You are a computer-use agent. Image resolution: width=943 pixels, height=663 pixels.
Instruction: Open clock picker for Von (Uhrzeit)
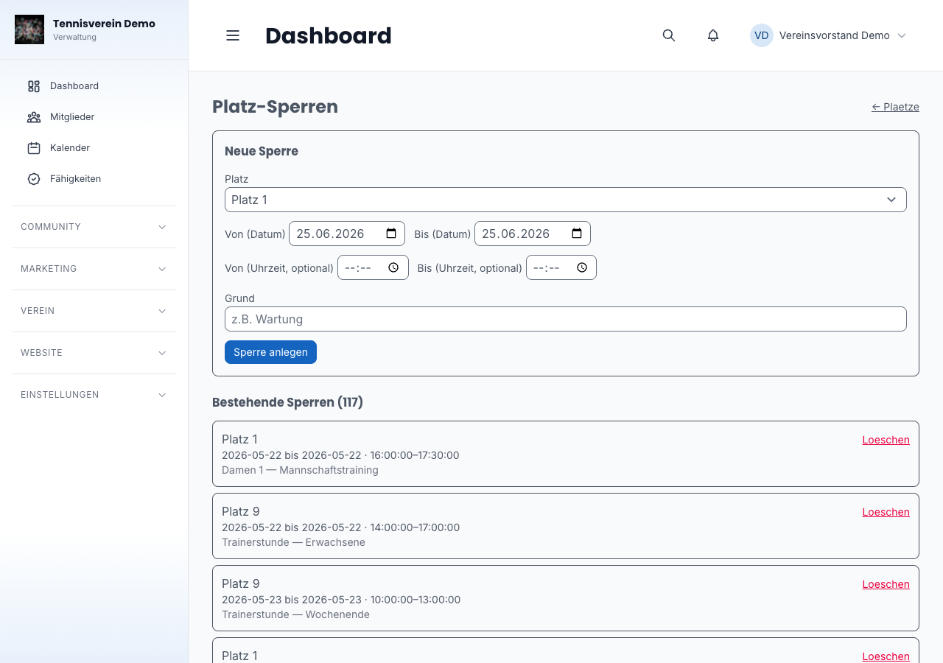tap(393, 267)
